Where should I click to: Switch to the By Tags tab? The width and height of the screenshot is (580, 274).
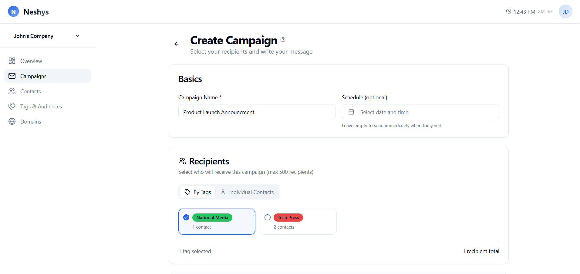pos(197,192)
